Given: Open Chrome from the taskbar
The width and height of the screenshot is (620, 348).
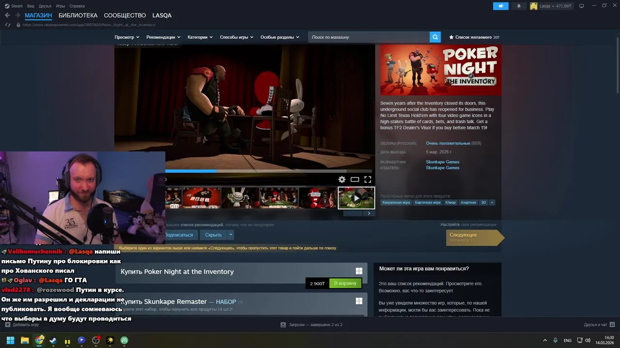Looking at the screenshot, I should point(39,340).
